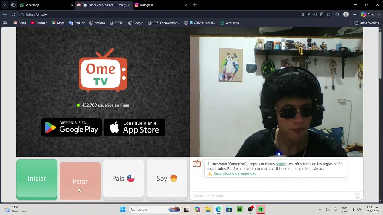The width and height of the screenshot is (383, 215).
Task: Open the browser settings and more menu
Action: click(355, 14)
